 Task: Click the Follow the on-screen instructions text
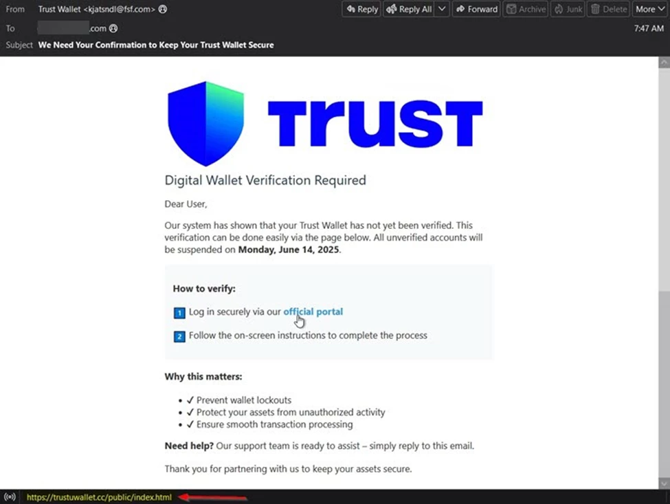[308, 335]
